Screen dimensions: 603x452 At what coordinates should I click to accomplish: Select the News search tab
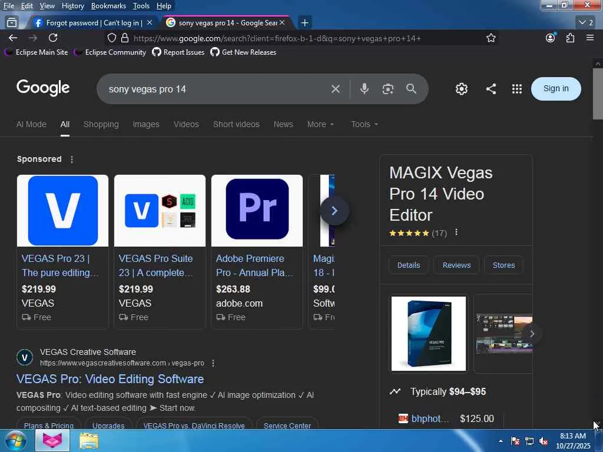tap(283, 124)
